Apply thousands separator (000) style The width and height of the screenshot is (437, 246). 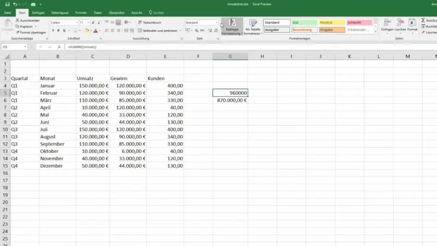click(202, 31)
